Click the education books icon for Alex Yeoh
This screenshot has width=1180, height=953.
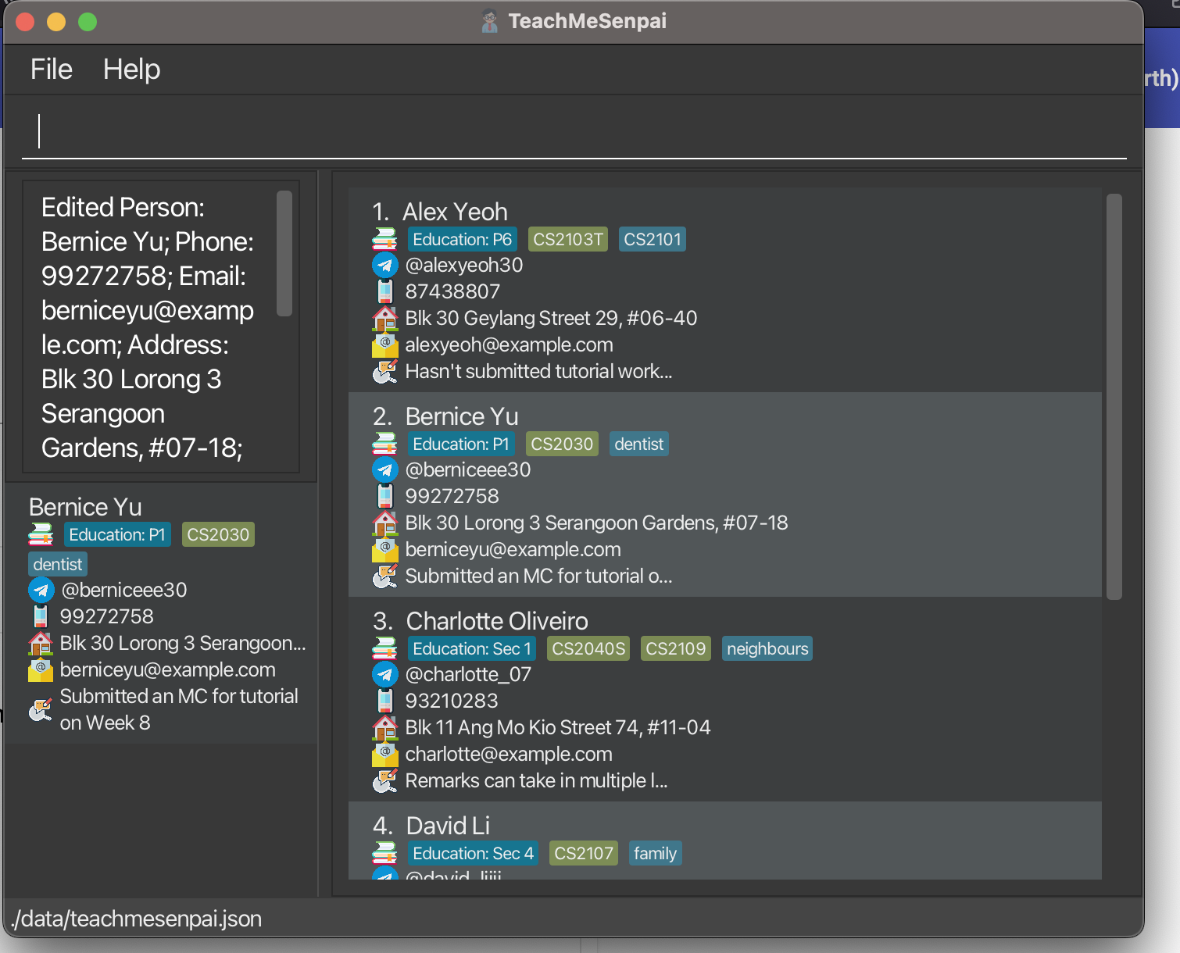click(x=384, y=239)
